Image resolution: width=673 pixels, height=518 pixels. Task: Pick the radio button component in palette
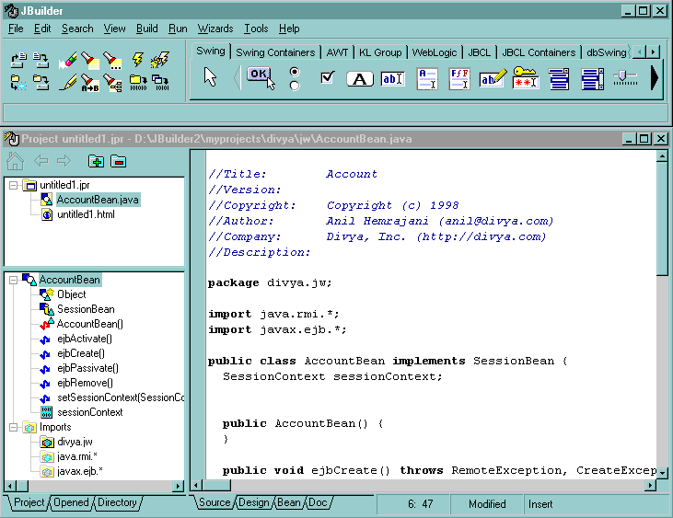pos(295,78)
